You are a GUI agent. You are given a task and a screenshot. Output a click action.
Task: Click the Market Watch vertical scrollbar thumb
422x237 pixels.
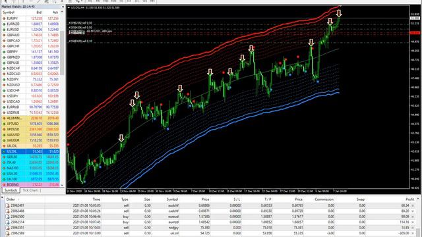[62, 53]
